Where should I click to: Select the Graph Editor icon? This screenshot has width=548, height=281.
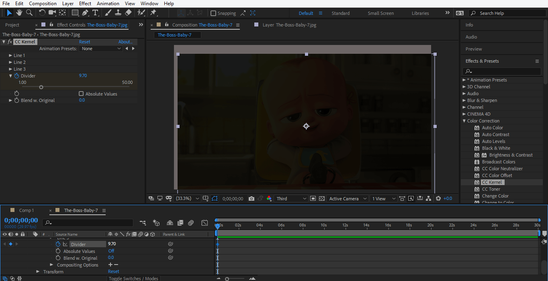[204, 223]
